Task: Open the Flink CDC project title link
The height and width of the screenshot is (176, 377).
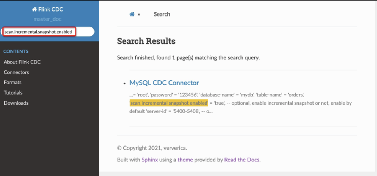Action: pyautogui.click(x=51, y=9)
